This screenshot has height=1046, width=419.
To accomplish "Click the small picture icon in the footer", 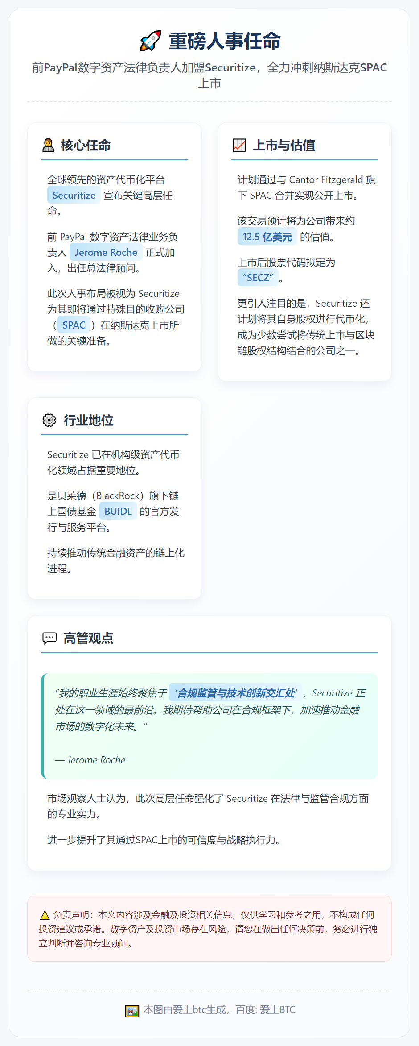I will (x=132, y=1011).
